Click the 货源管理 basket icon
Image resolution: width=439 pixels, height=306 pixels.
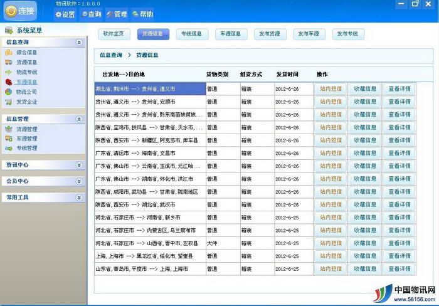[9, 129]
